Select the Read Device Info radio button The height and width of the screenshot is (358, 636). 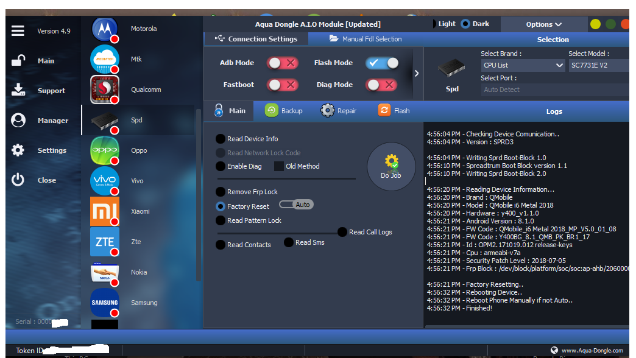point(221,139)
